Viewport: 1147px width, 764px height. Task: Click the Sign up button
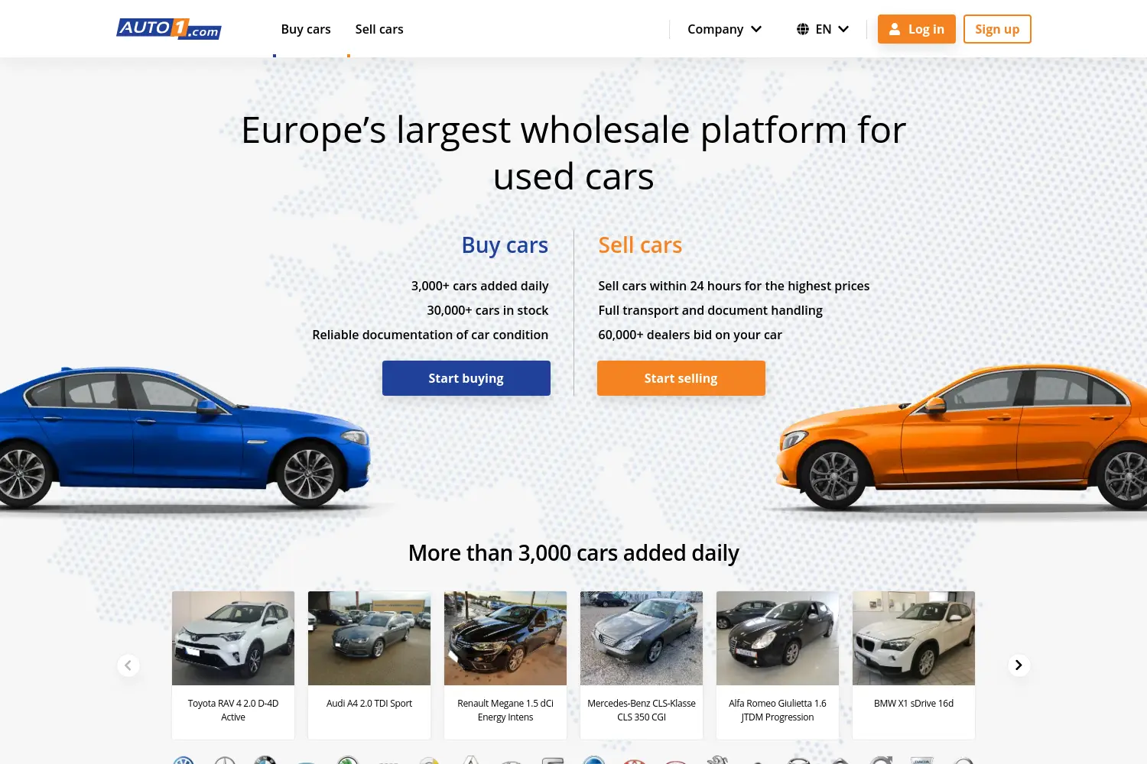(x=997, y=29)
